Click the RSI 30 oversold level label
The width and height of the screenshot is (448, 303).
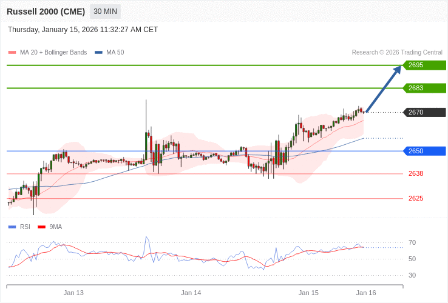(x=412, y=276)
